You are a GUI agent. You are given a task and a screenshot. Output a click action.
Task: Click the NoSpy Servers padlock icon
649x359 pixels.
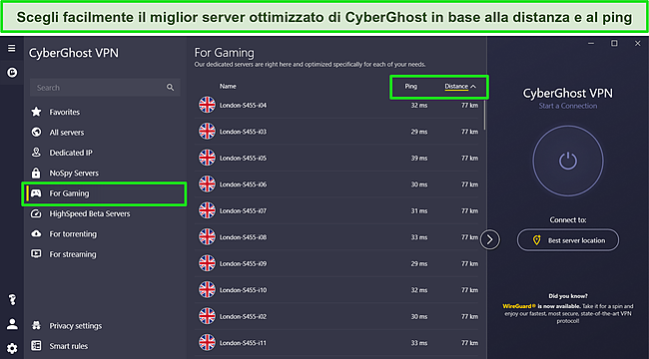coord(36,173)
